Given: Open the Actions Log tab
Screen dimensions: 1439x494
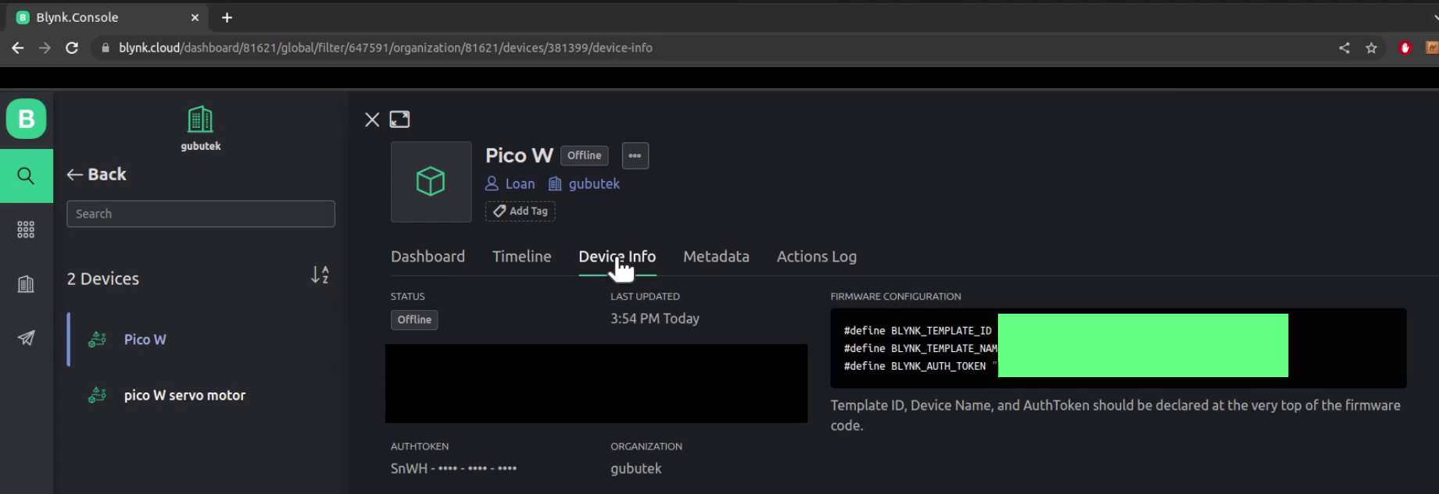Looking at the screenshot, I should pyautogui.click(x=817, y=257).
